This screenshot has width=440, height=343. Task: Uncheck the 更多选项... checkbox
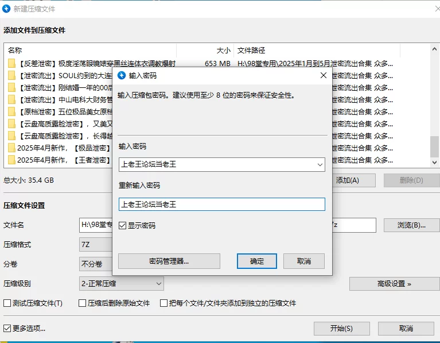tap(7, 329)
